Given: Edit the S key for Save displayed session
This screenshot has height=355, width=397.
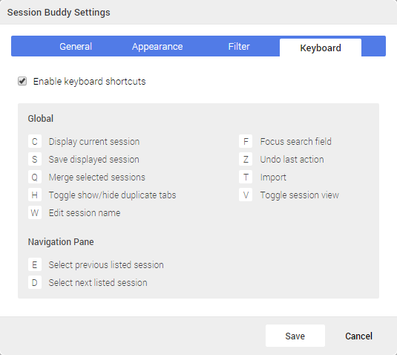Looking at the screenshot, I should (x=35, y=159).
